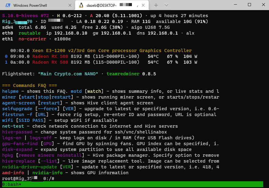269x188 pixels.
Task: Click the "available 10G (91%)" RAM text
Action: tap(182, 21)
